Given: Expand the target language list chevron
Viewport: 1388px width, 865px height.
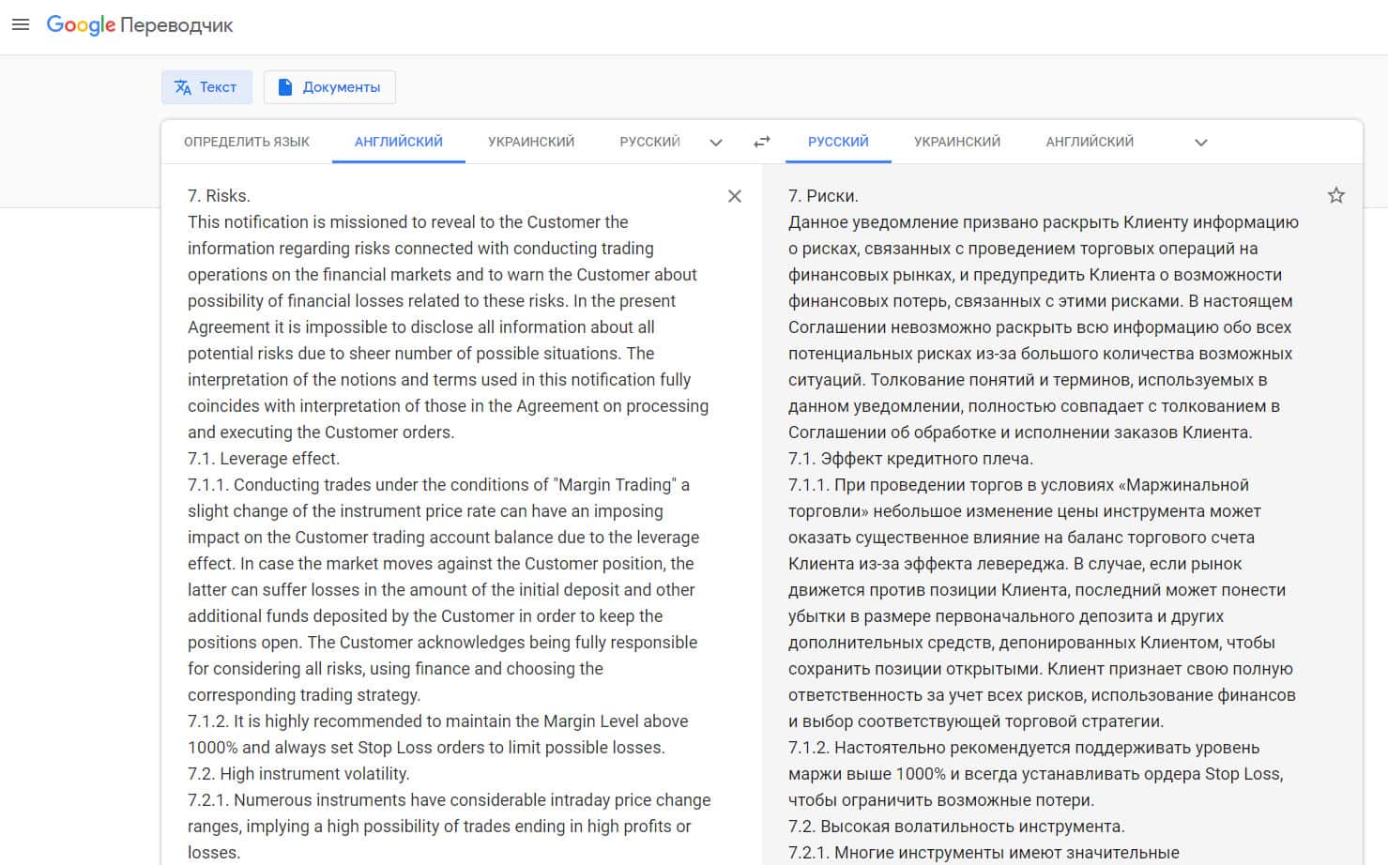Looking at the screenshot, I should point(1201,143).
